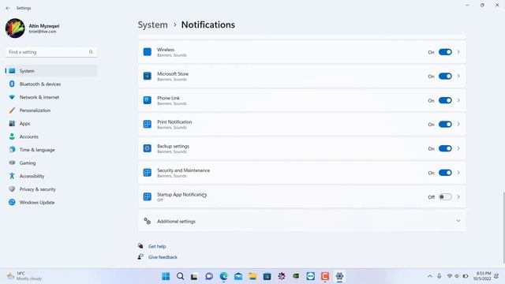This screenshot has height=284, width=505.
Task: Click the Microsoft Store app icon
Action: tap(148, 76)
